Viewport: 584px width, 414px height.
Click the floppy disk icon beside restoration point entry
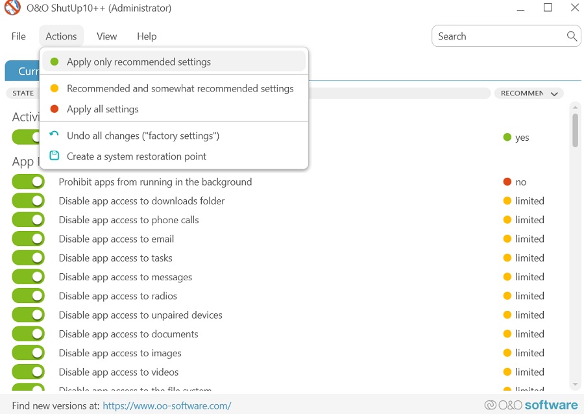[x=53, y=156]
